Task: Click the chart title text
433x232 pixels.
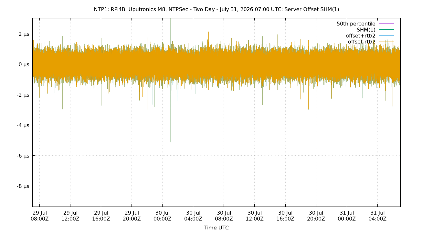Action: pos(216,9)
